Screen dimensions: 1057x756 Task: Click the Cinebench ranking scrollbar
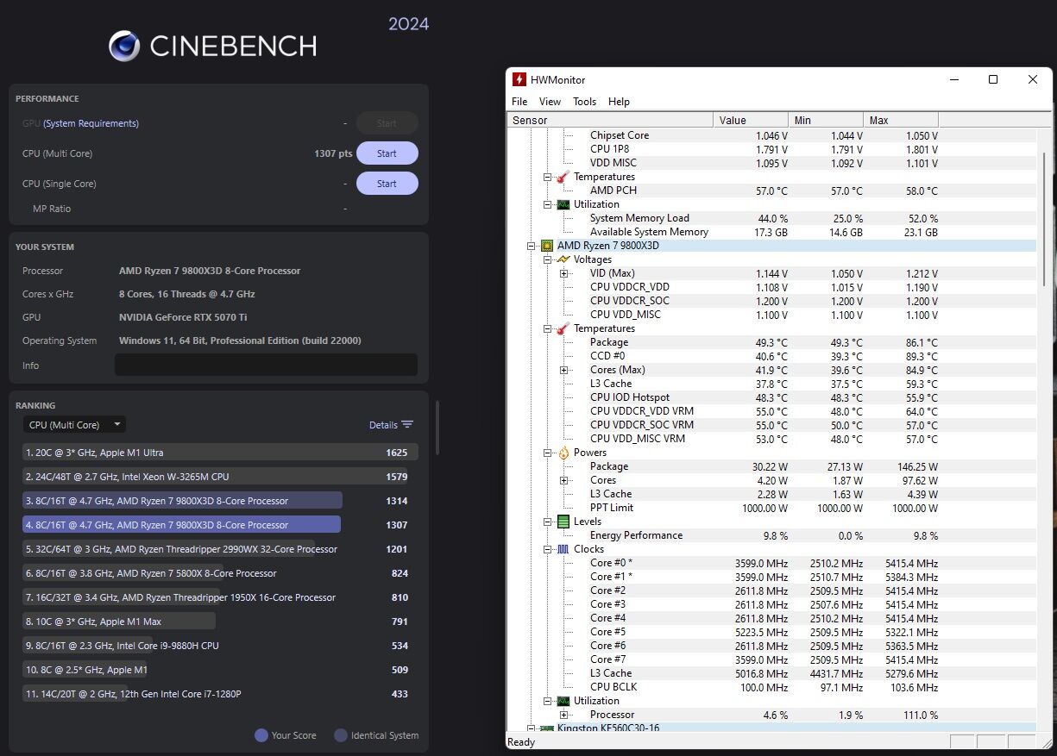437,427
